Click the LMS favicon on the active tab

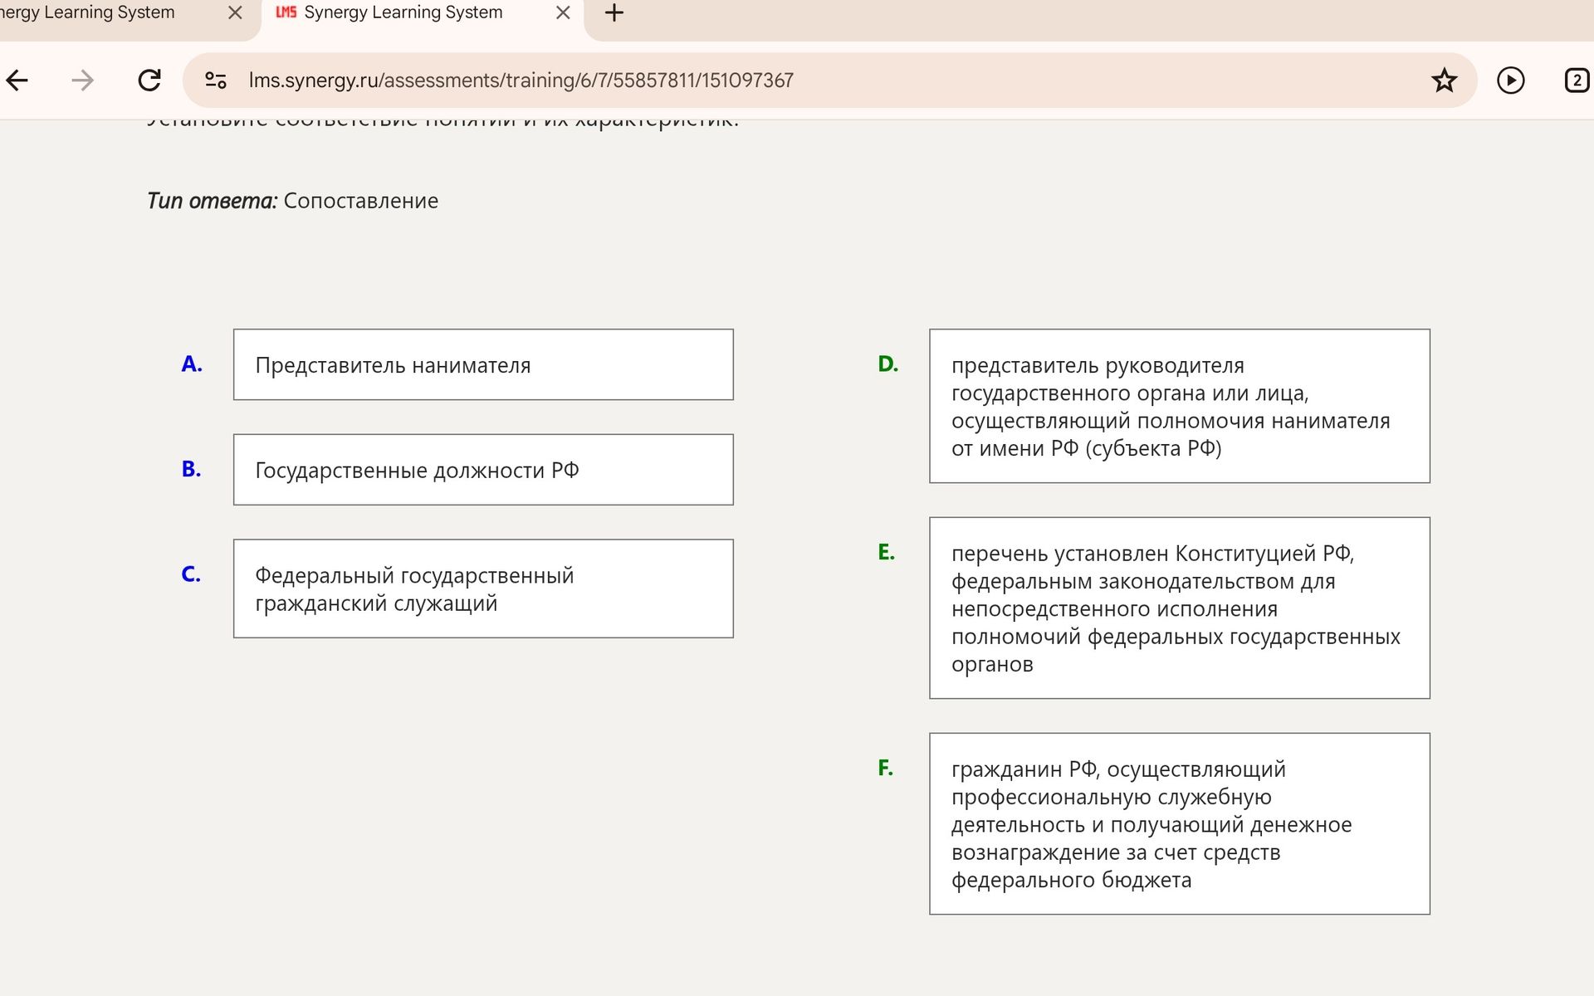(x=286, y=12)
